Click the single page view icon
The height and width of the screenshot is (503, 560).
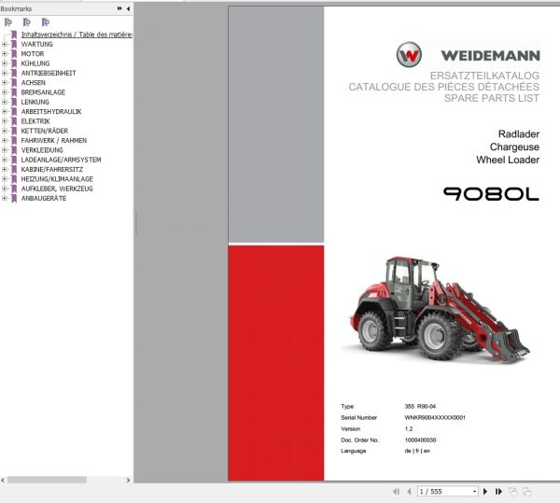coord(512,492)
